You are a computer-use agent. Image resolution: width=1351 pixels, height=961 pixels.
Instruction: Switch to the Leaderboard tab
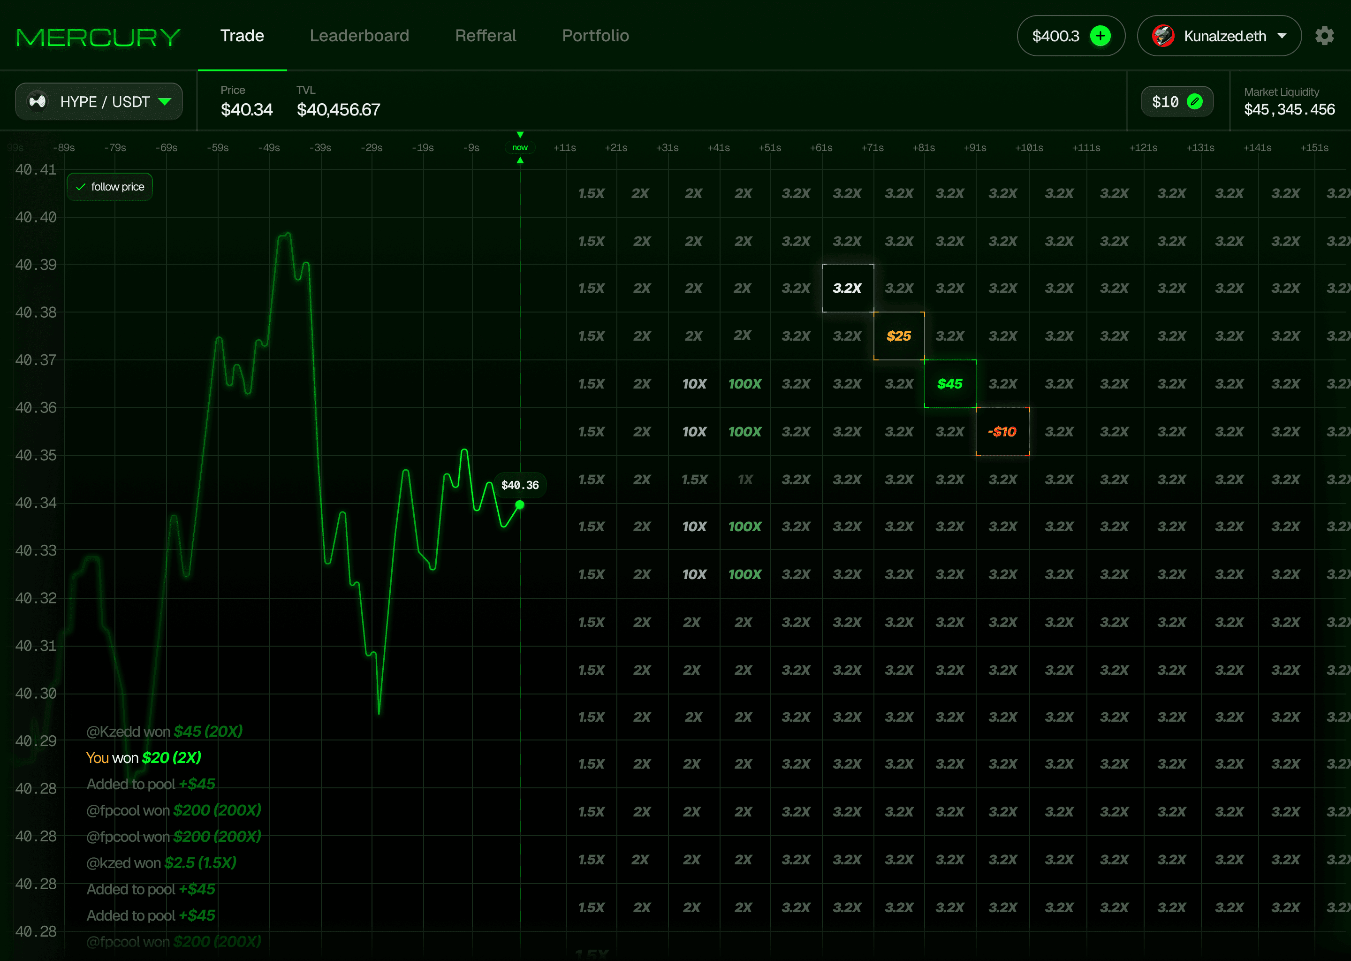point(359,36)
